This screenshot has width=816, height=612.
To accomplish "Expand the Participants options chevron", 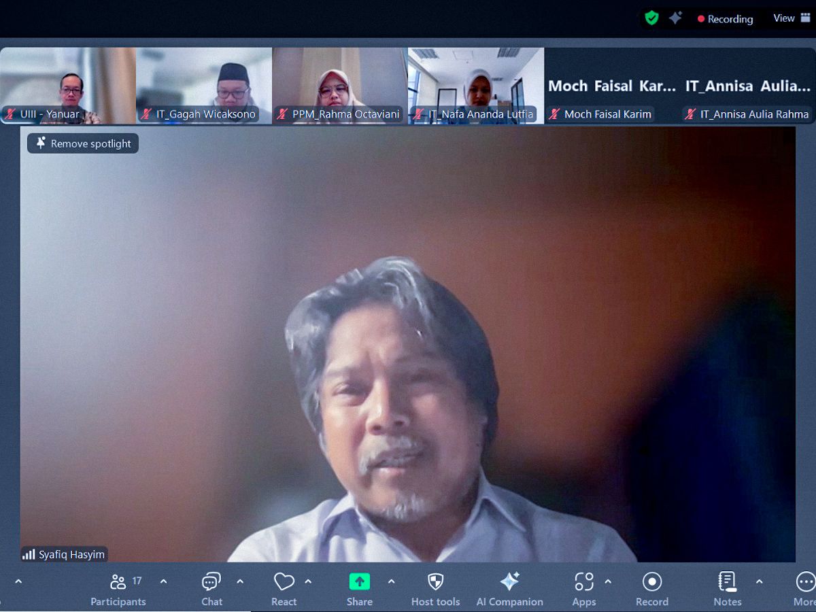I will (163, 581).
